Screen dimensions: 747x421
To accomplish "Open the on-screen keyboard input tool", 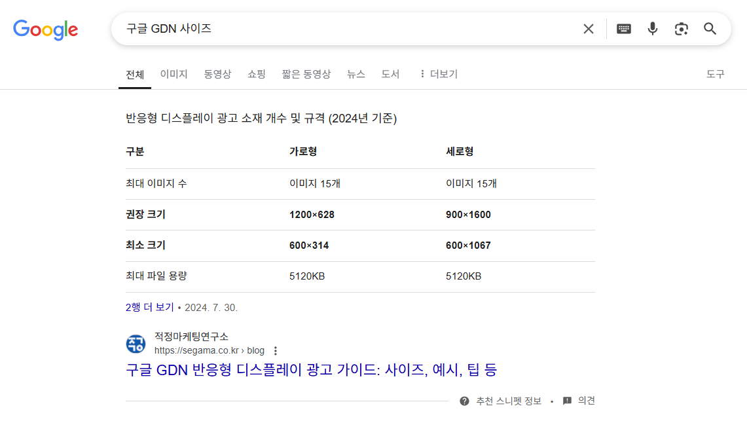I will 624,29.
